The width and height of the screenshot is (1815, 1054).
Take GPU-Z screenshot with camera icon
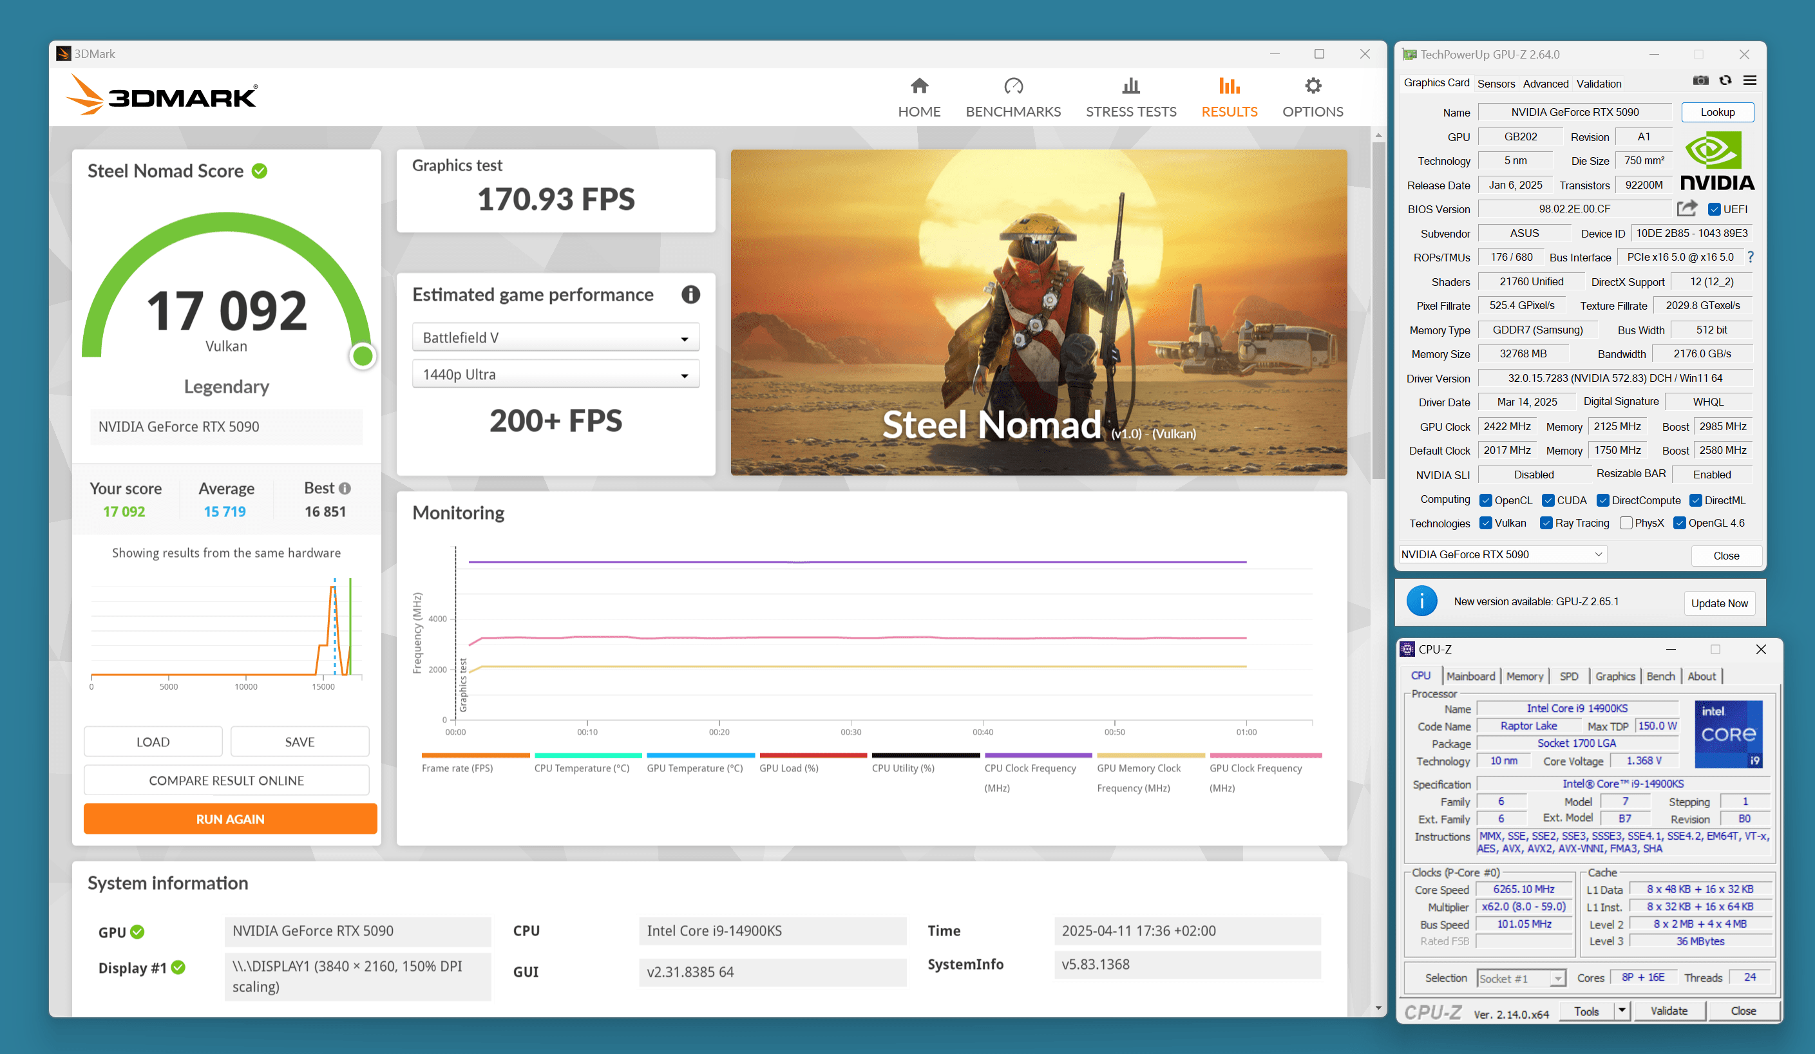coord(1700,80)
